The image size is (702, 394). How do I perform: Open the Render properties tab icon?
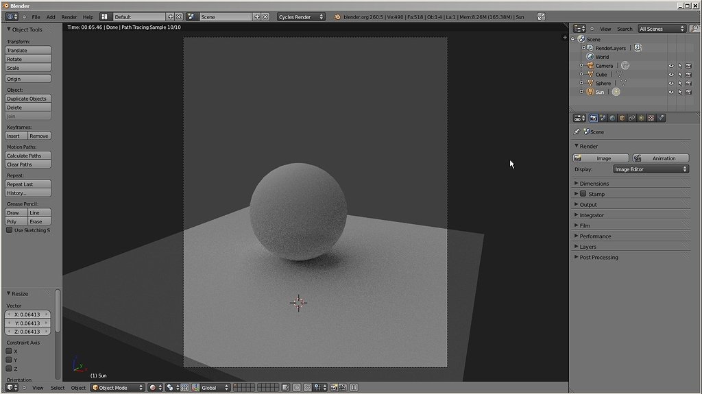click(x=593, y=118)
